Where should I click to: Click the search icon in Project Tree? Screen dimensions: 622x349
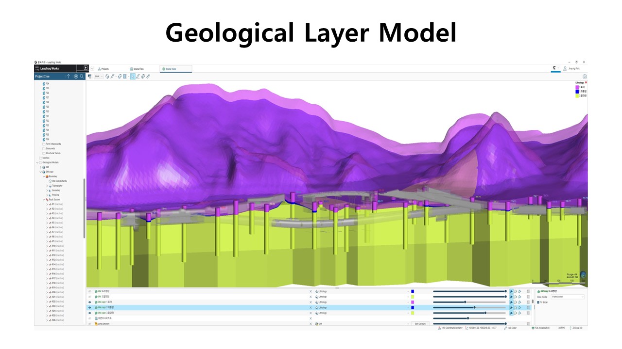click(82, 76)
